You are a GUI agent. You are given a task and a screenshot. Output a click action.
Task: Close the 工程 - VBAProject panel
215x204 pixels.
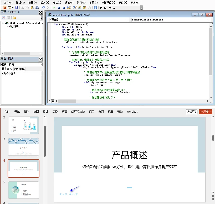click(40, 12)
